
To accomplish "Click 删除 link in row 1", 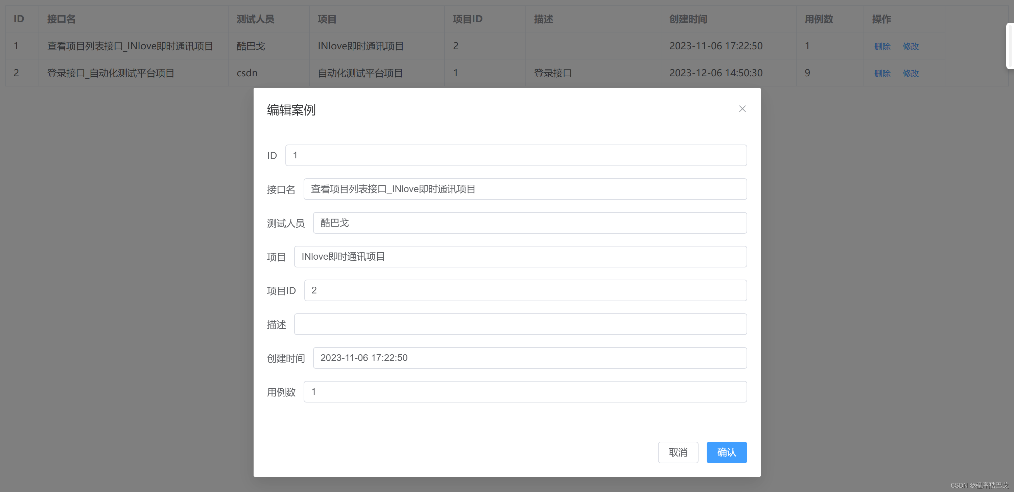I will [882, 46].
